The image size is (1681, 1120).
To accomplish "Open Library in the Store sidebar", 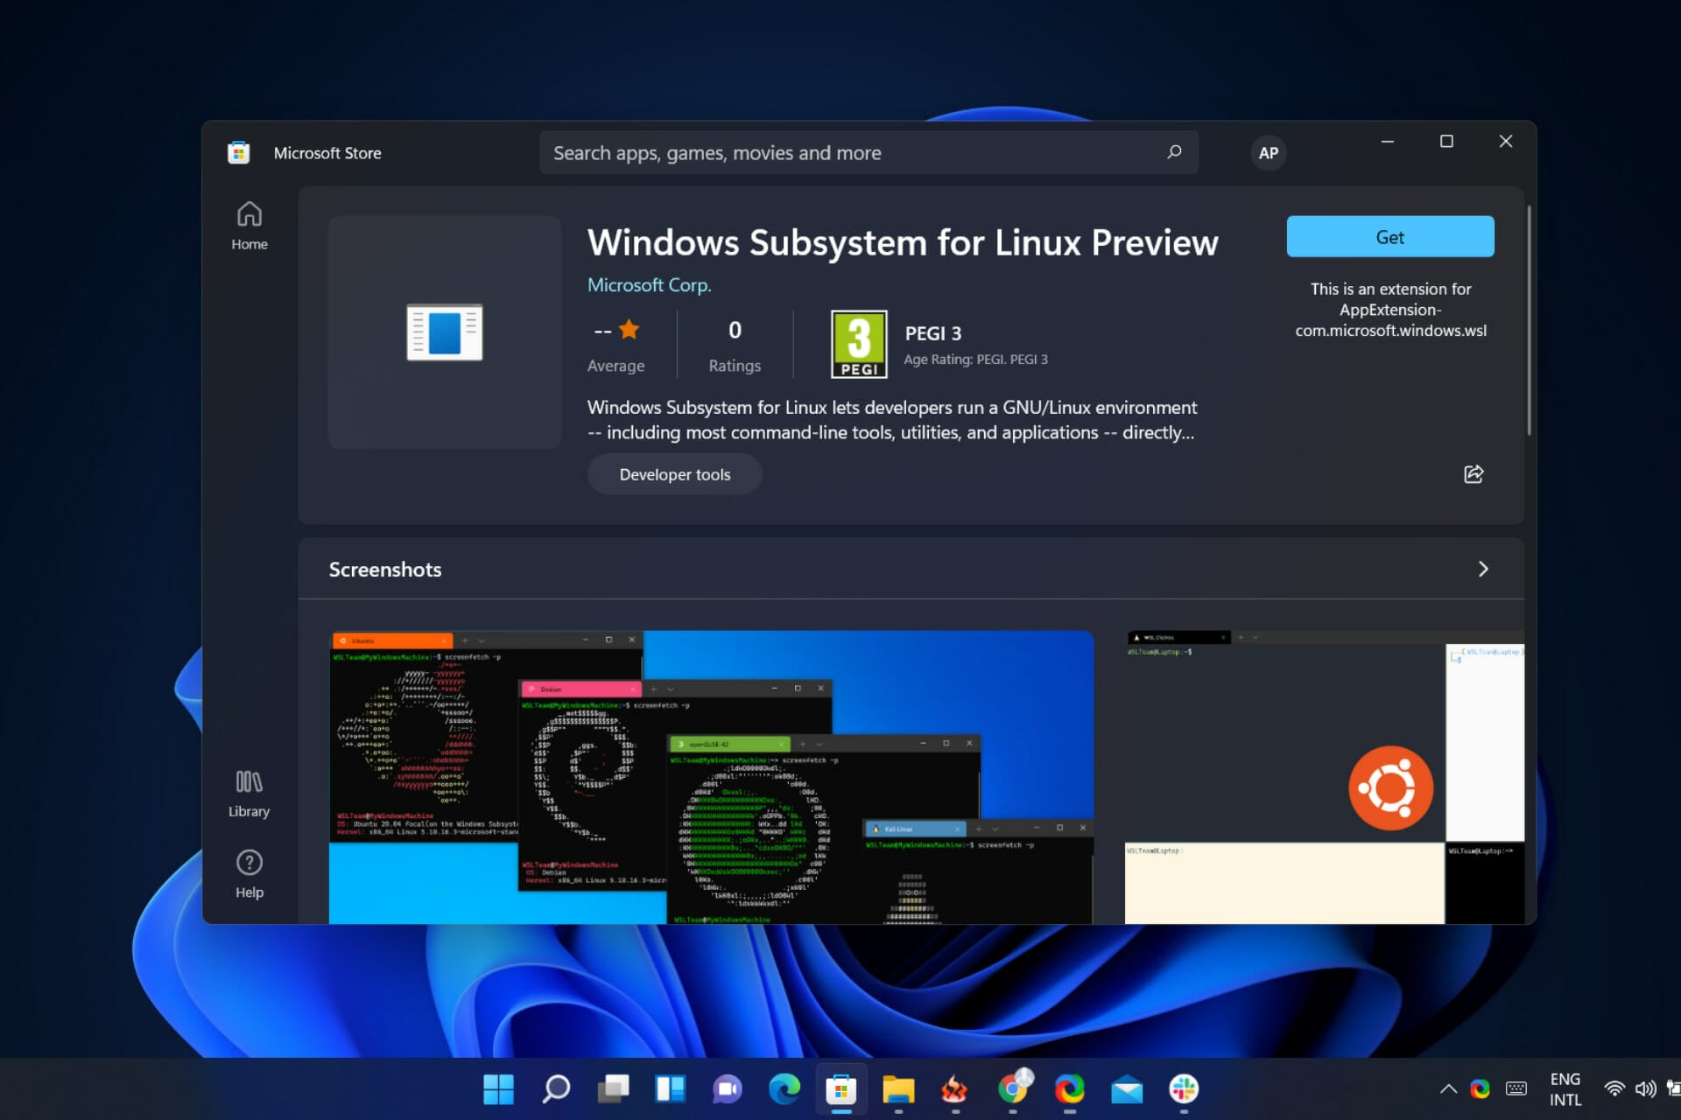I will pyautogui.click(x=249, y=792).
